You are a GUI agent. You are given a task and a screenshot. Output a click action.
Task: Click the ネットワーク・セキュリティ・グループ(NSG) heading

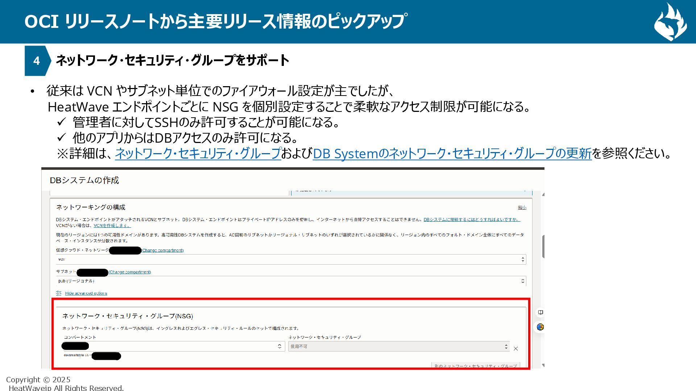click(128, 316)
